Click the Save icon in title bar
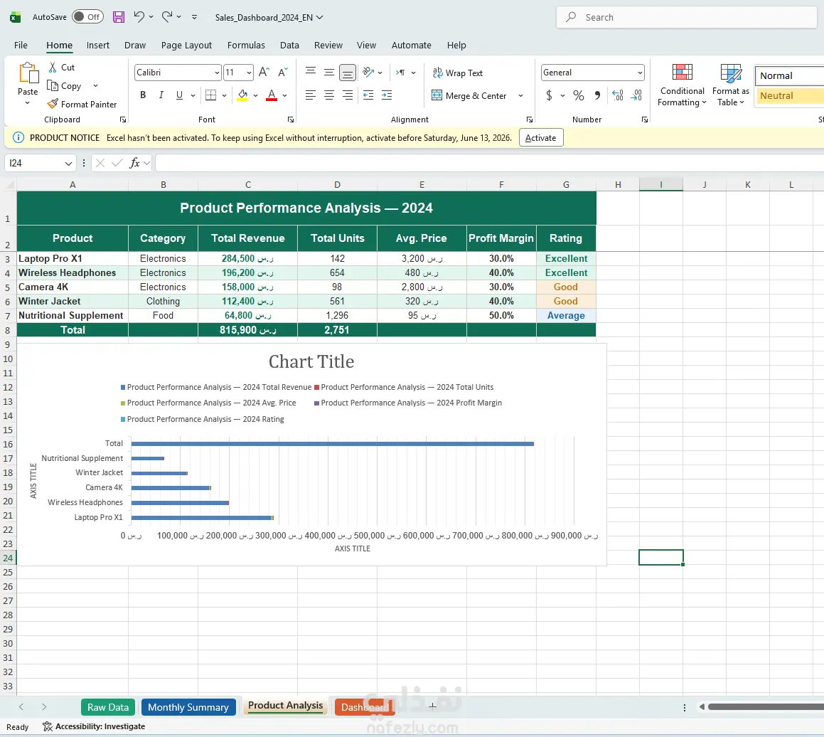 (119, 17)
